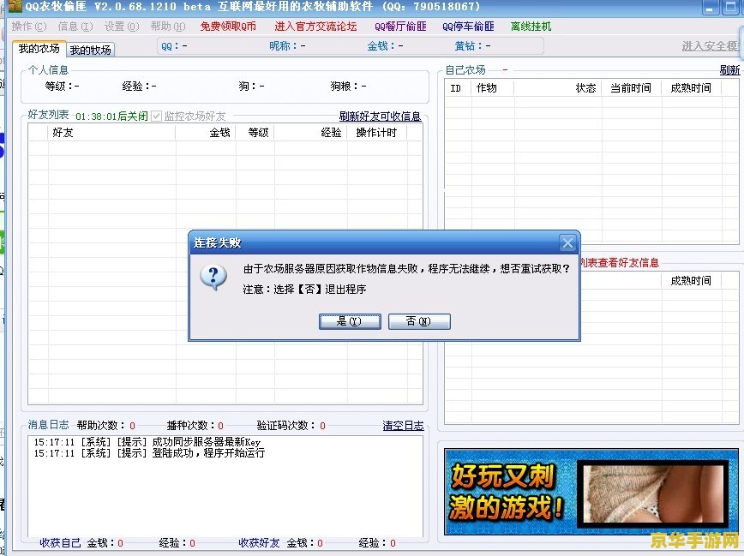
Task: Click 免费领取Q币 menu link
Action: 228,27
